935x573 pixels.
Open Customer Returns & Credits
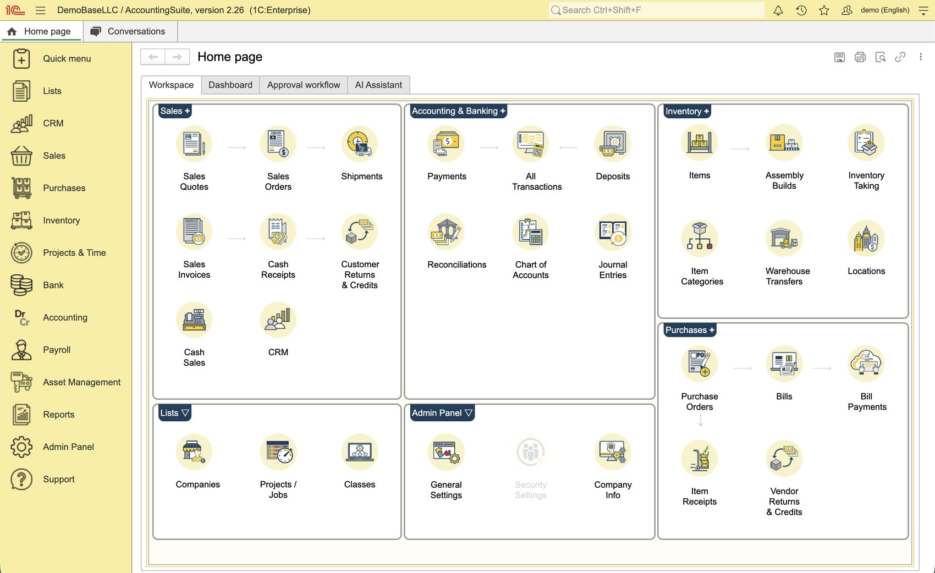point(360,232)
